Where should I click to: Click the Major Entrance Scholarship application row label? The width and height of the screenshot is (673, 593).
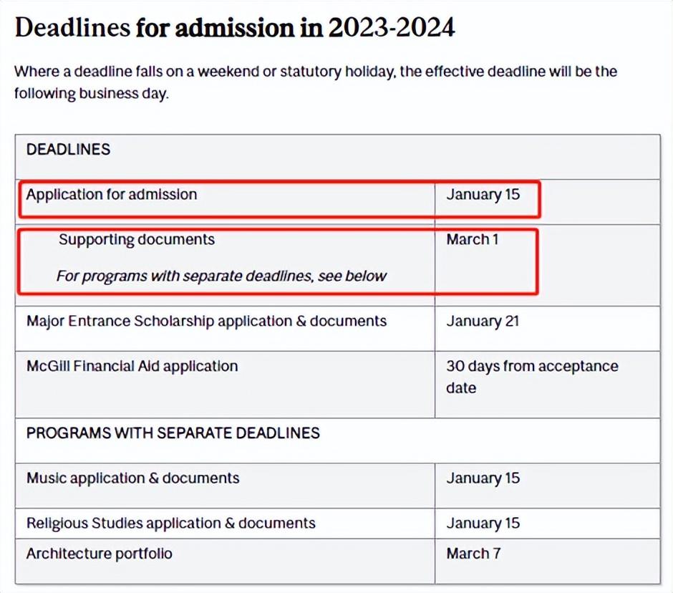click(x=206, y=321)
